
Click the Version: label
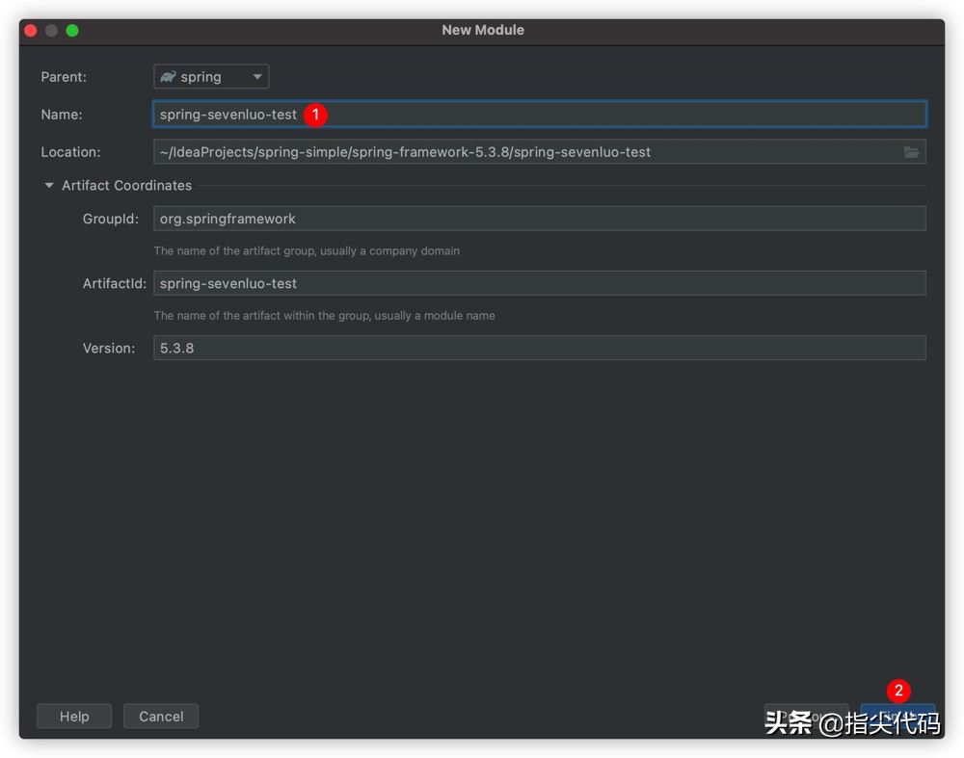coord(109,348)
